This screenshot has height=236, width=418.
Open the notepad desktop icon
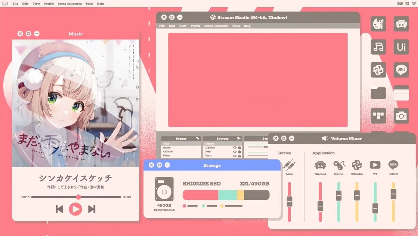point(401,93)
